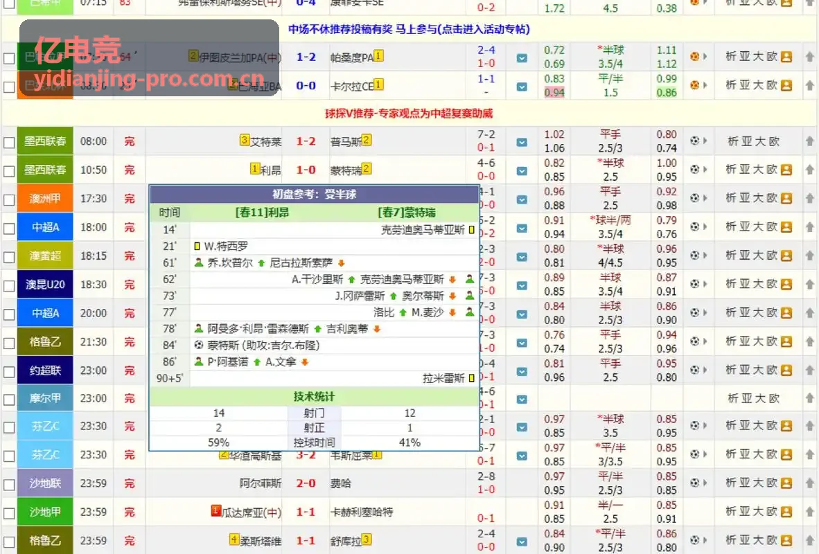Open orange person icon in 沙地联 23:59 row

[x=786, y=483]
